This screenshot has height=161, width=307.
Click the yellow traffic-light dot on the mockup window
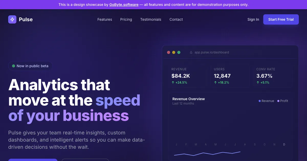click(x=174, y=52)
